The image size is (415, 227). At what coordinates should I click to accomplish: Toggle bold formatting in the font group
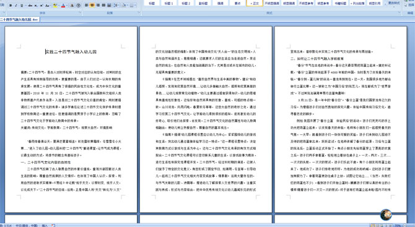point(11,6)
